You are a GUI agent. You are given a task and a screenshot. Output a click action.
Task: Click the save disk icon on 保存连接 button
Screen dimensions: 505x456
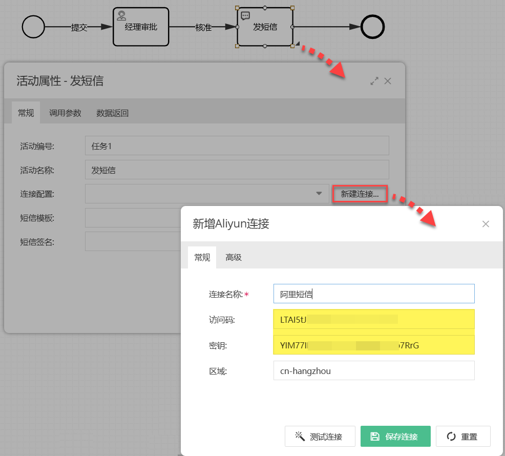[x=374, y=436]
